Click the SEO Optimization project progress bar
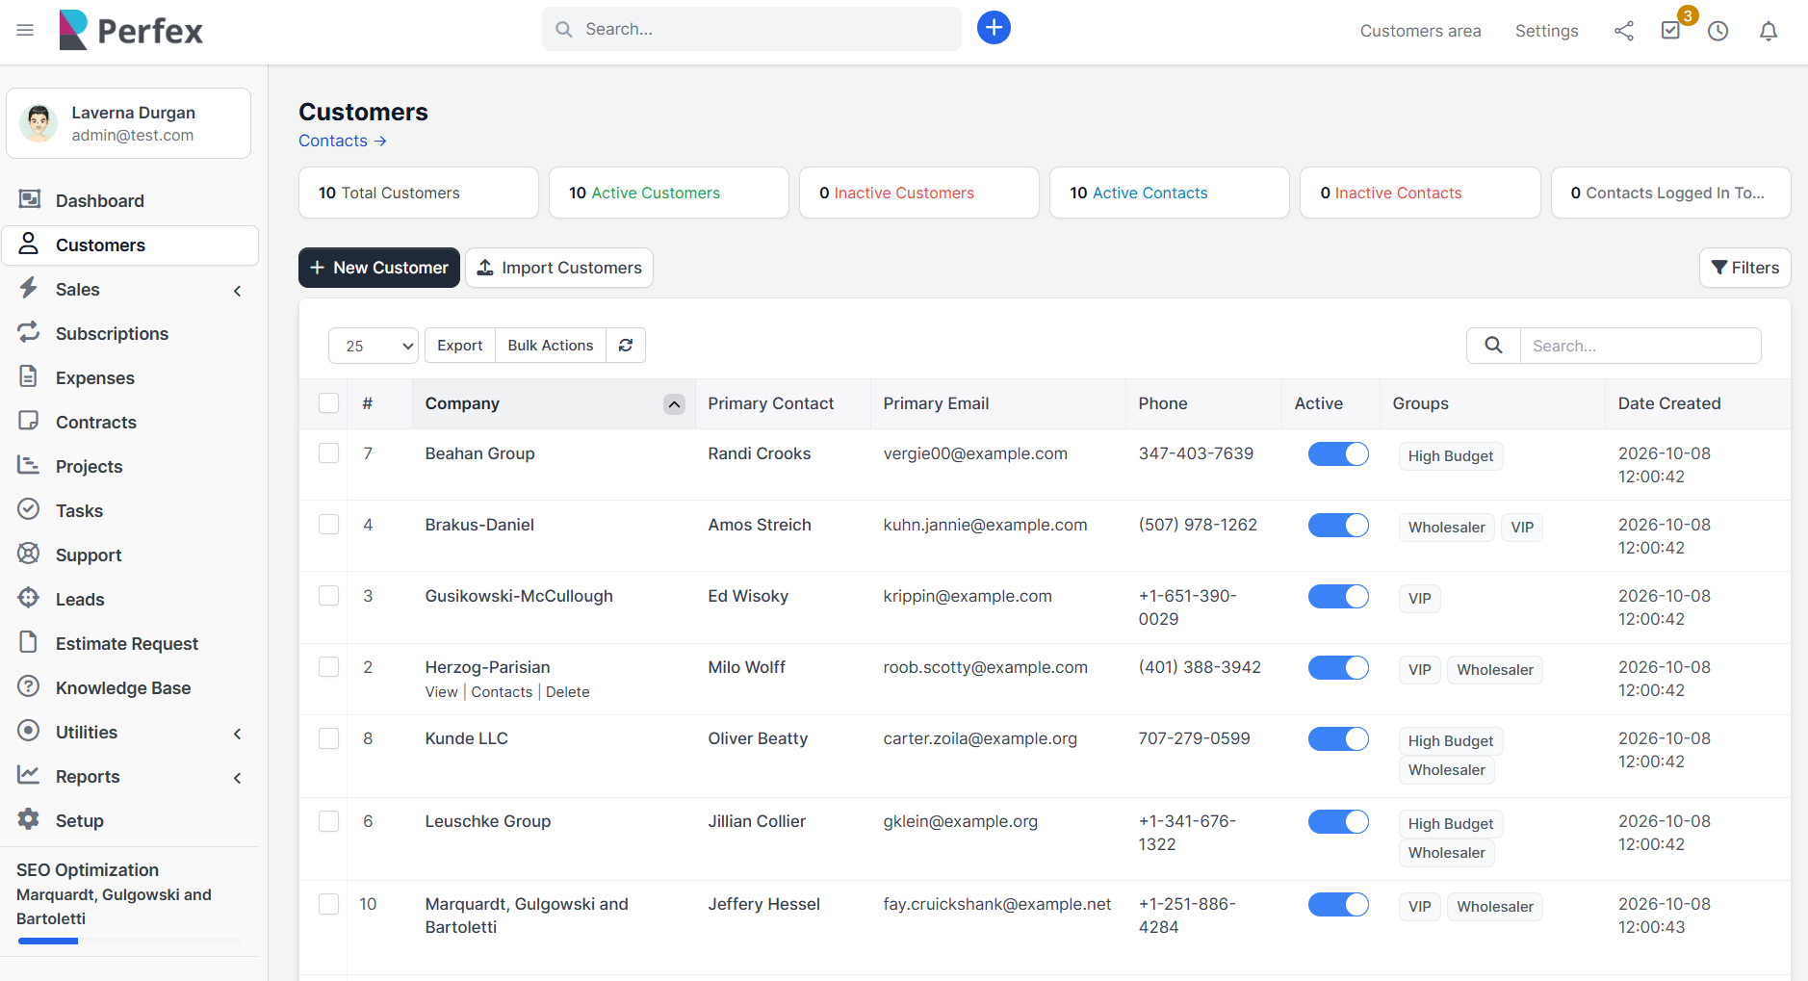Viewport: 1808px width, 981px height. [130, 942]
